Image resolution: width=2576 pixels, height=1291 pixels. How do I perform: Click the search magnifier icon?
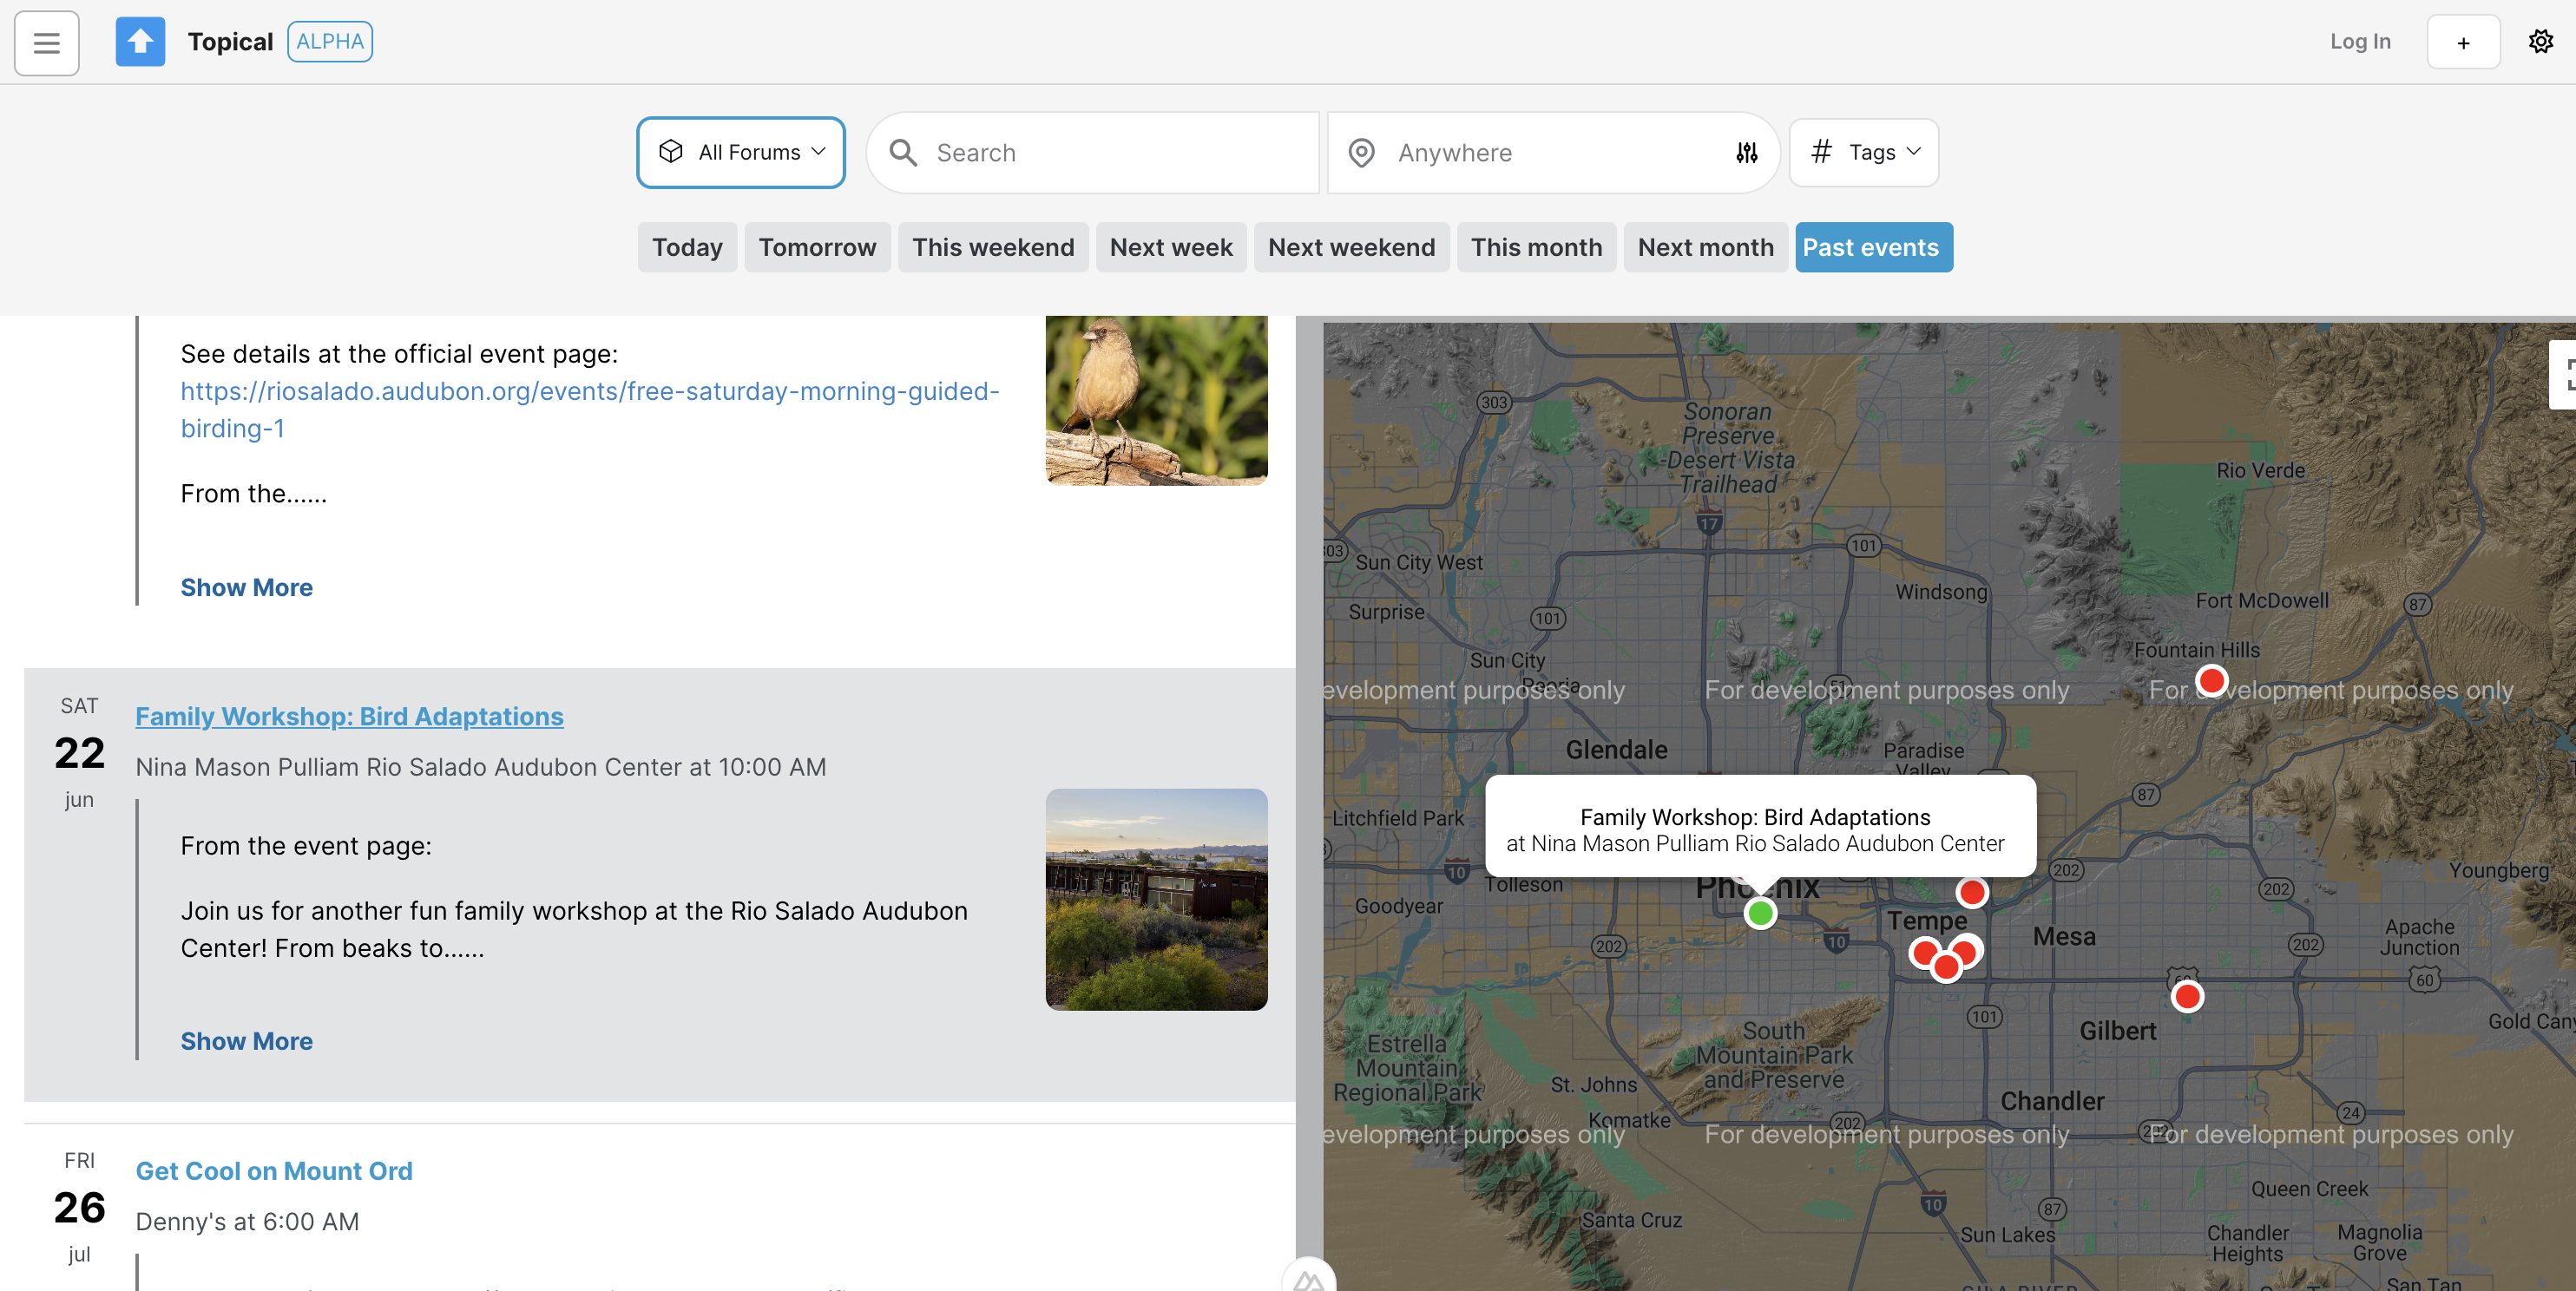click(903, 153)
